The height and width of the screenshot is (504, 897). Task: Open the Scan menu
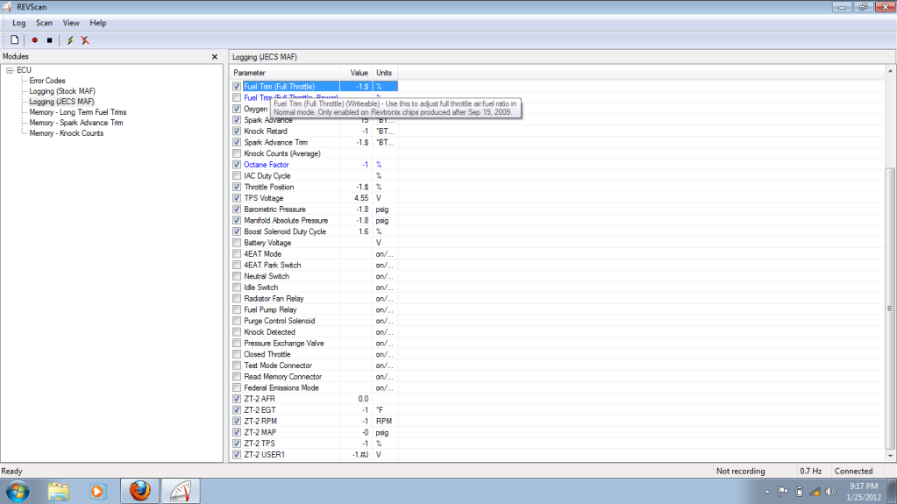click(44, 23)
